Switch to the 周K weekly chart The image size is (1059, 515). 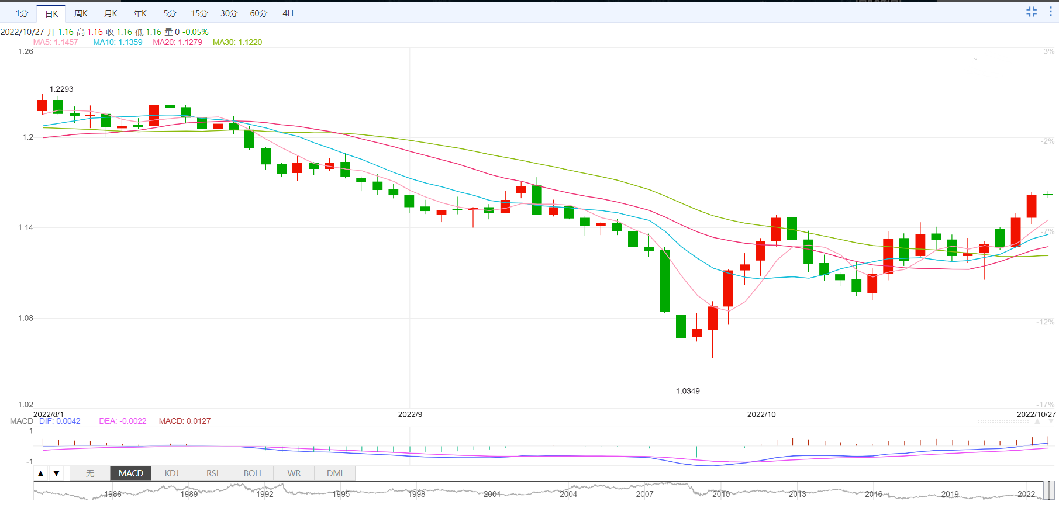coord(81,13)
